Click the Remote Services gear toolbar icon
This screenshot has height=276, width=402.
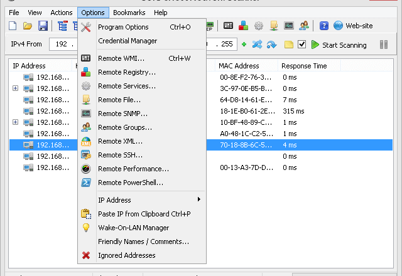tap(259, 26)
